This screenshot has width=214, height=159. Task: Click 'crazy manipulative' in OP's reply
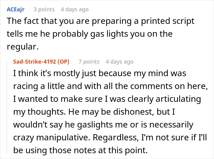pyautogui.click(x=52, y=138)
